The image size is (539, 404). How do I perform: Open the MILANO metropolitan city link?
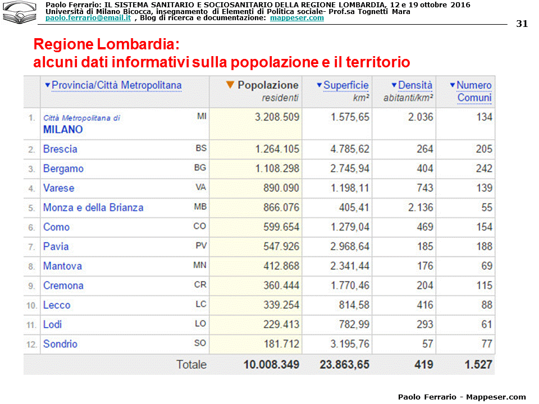pos(63,130)
